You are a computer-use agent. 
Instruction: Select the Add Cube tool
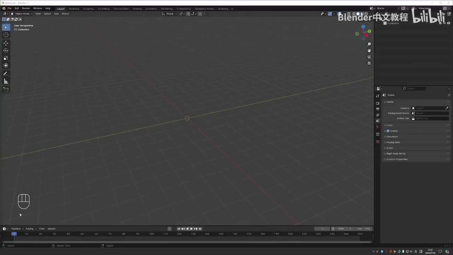pyautogui.click(x=6, y=90)
